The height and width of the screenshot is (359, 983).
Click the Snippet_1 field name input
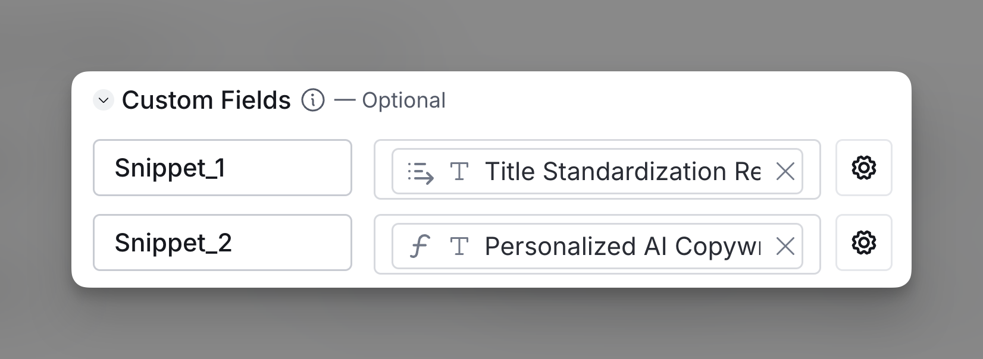(223, 168)
